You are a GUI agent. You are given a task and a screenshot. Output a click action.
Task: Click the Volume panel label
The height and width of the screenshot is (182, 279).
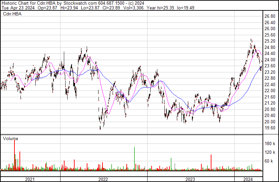point(10,138)
